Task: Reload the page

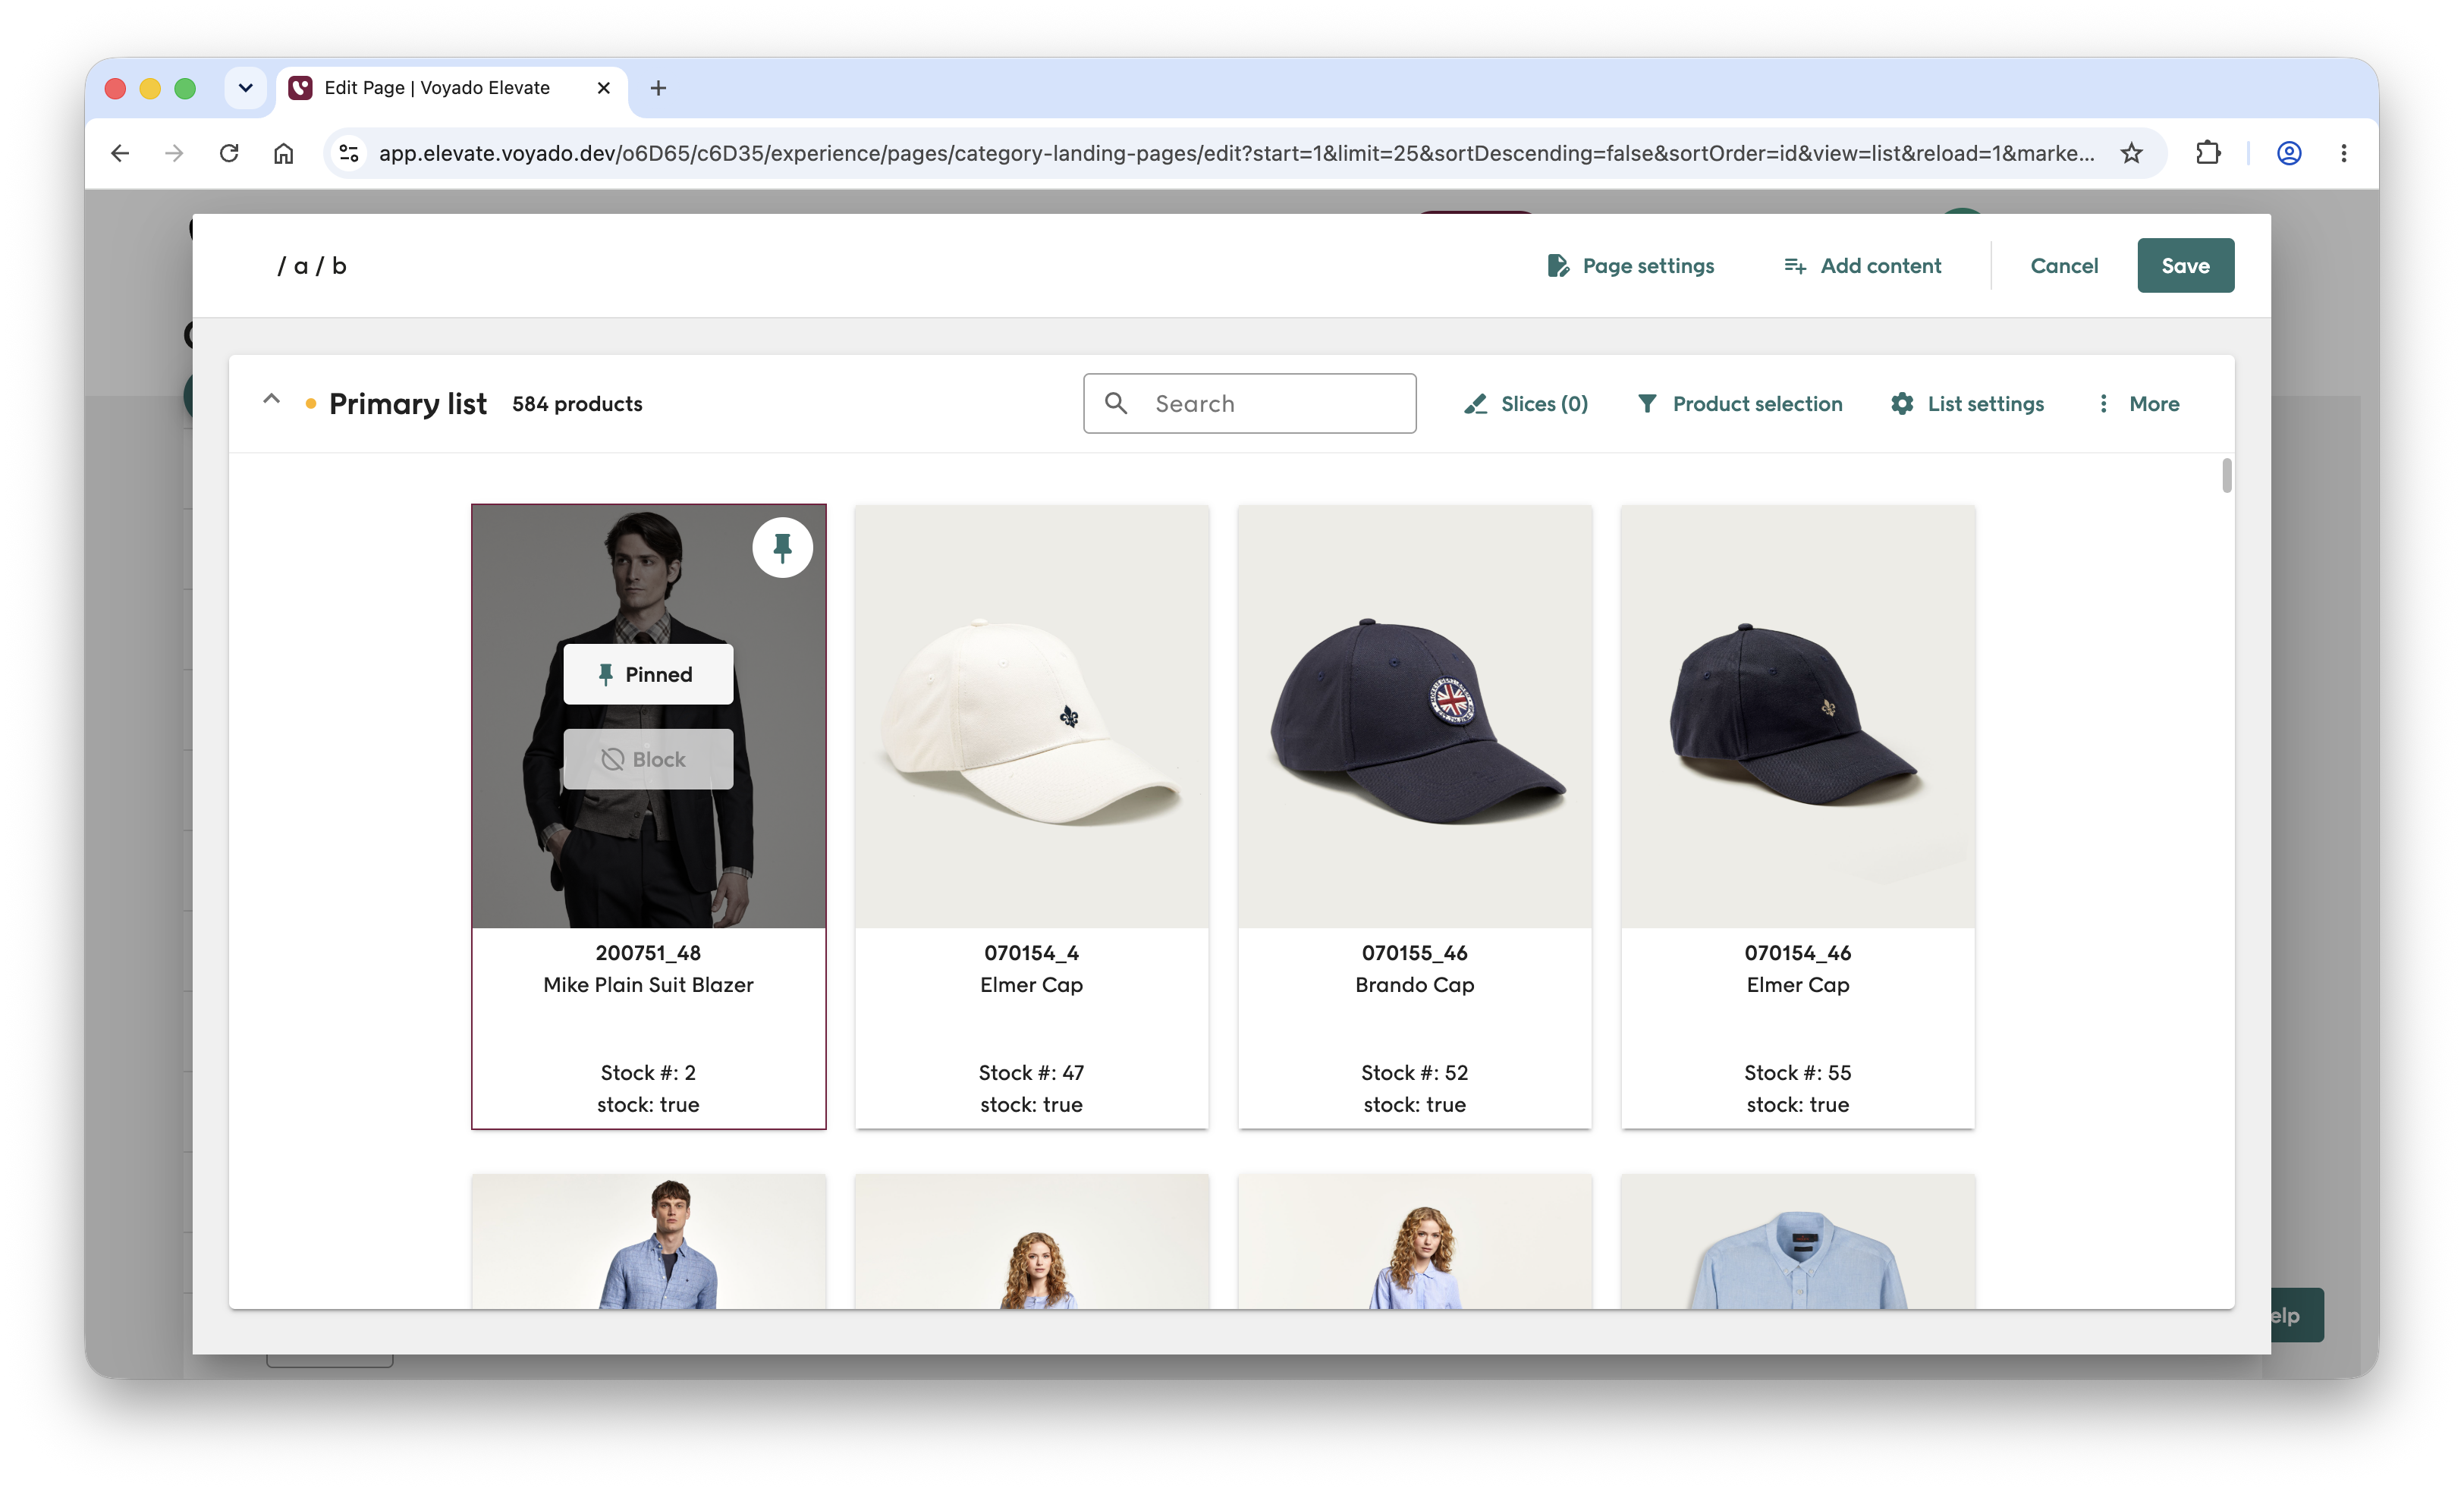Action: [229, 153]
